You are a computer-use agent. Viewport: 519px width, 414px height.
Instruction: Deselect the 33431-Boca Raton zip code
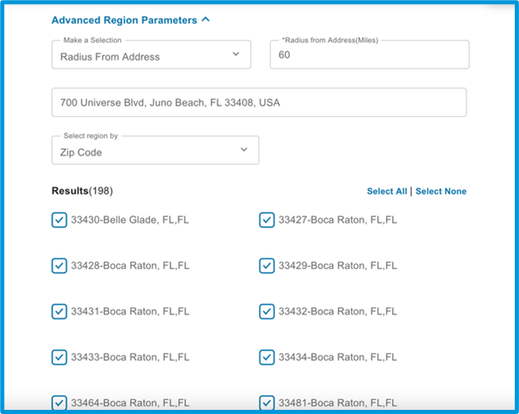pos(59,311)
